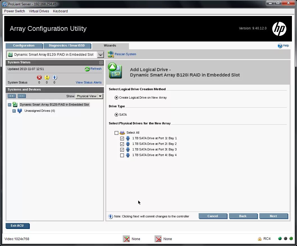Image resolution: width=297 pixels, height=246 pixels.
Task: Check the Select All checkbox
Action: click(x=116, y=133)
